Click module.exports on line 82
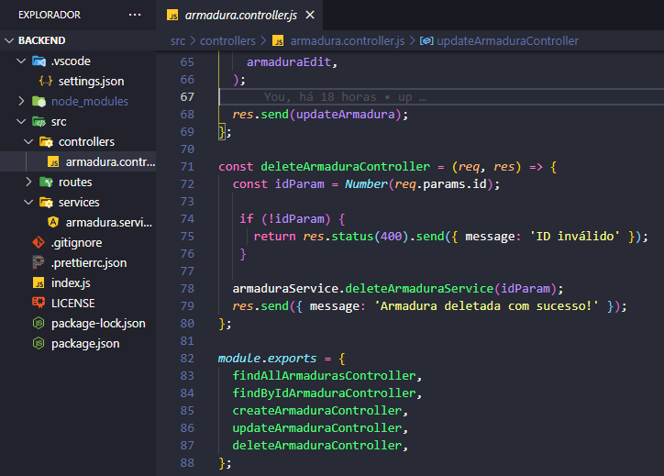The width and height of the screenshot is (664, 476). tap(267, 359)
